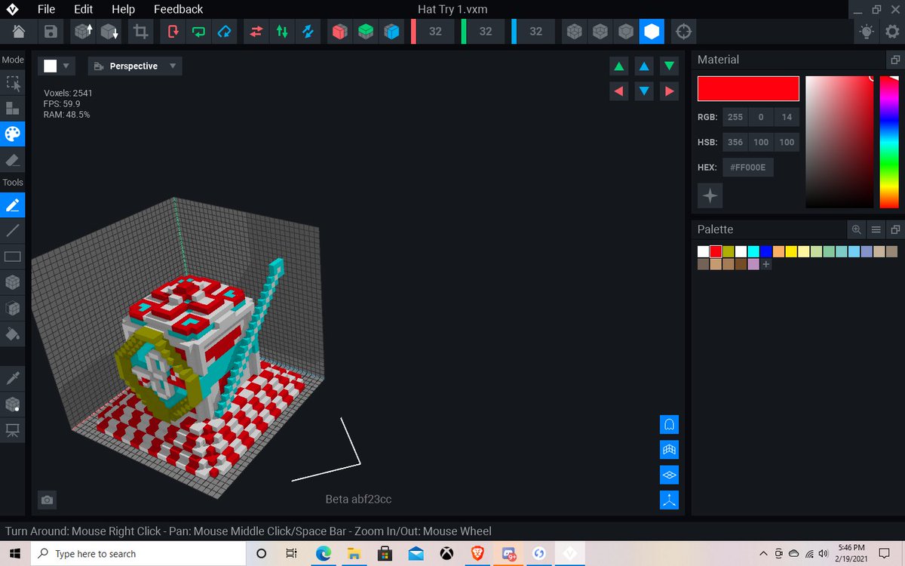The width and height of the screenshot is (905, 566).
Task: Go to the Home screen icon
Action: [x=19, y=32]
